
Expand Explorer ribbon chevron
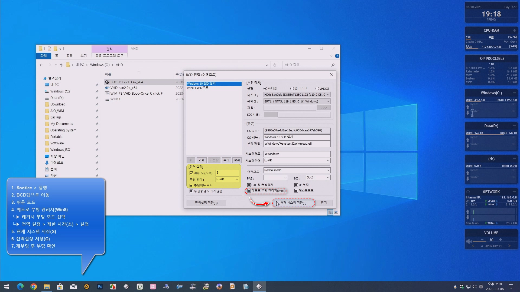tap(331, 56)
